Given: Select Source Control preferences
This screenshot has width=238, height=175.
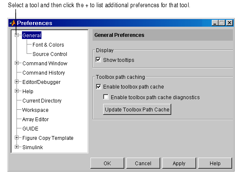Looking at the screenshot, I should [50, 54].
